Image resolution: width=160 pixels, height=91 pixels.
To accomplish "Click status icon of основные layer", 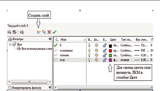I will click(56, 50).
